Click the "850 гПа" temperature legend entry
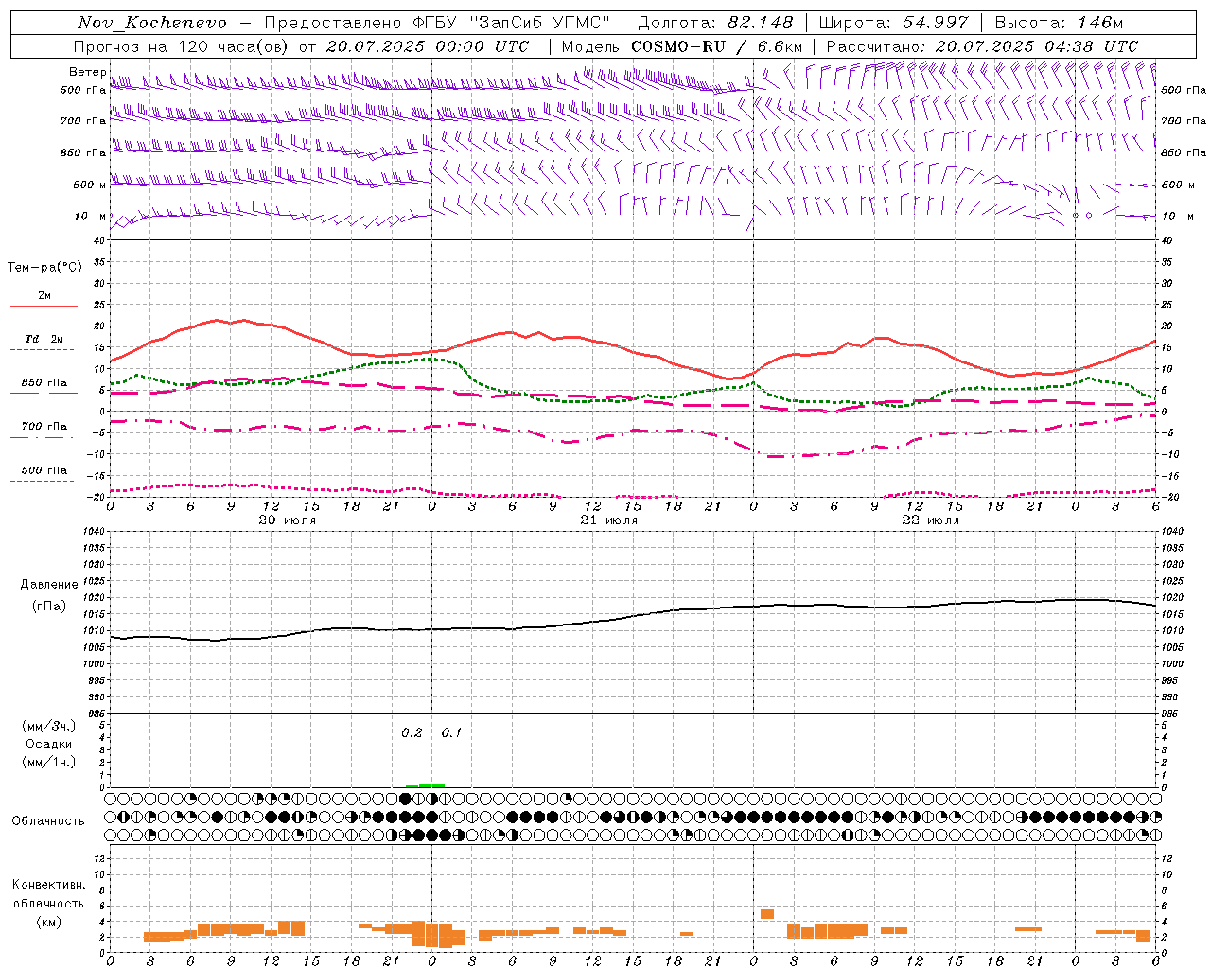This screenshot has width=1211, height=969. pos(44,383)
